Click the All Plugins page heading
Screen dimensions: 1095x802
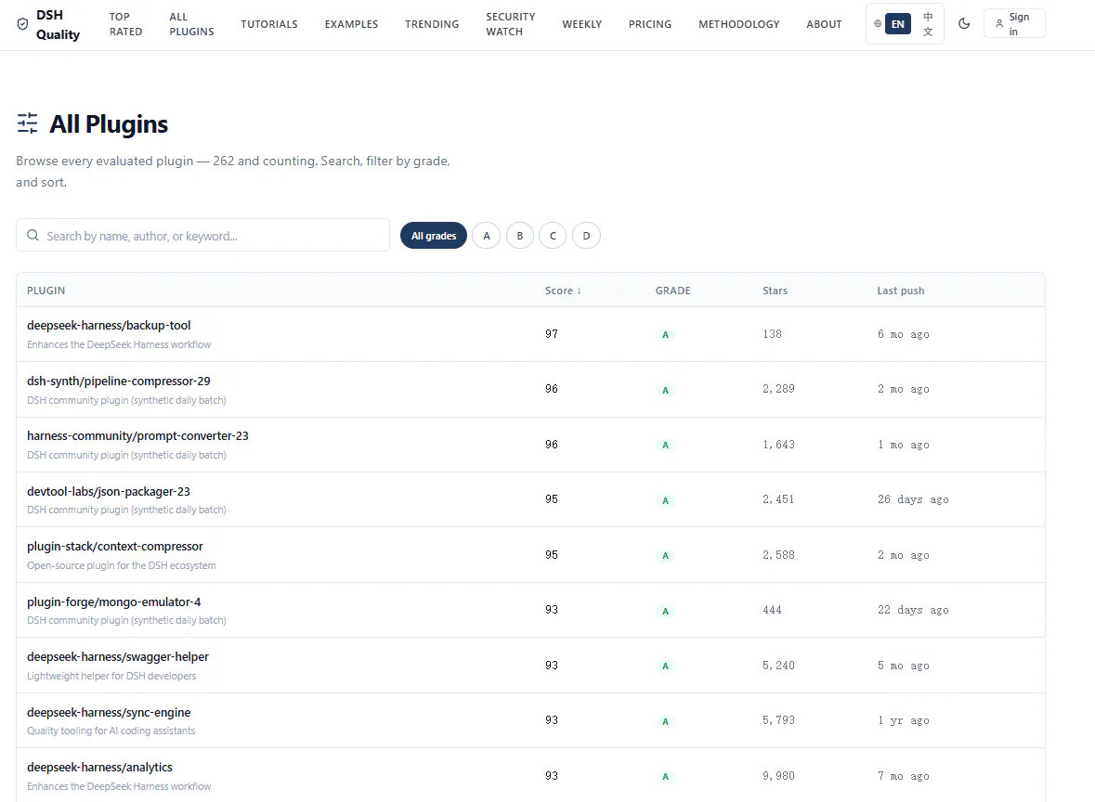coord(109,124)
